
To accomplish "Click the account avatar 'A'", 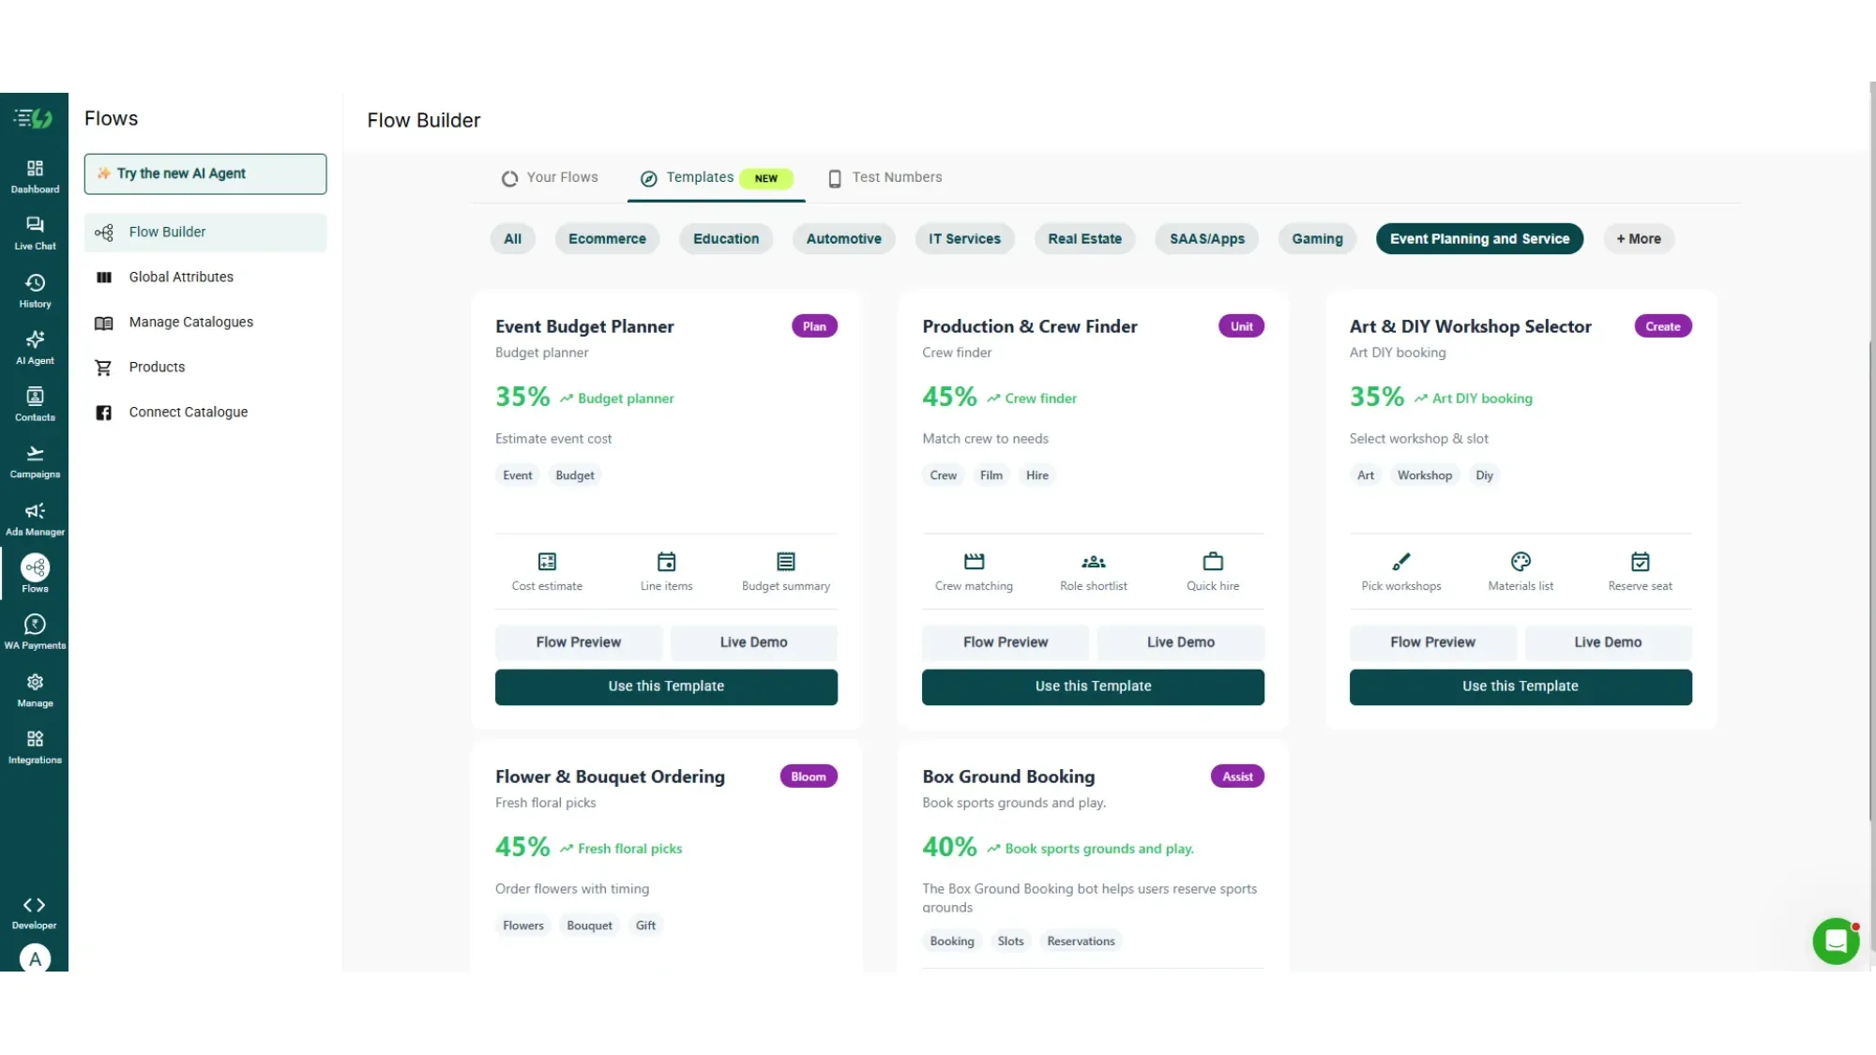I will point(35,958).
